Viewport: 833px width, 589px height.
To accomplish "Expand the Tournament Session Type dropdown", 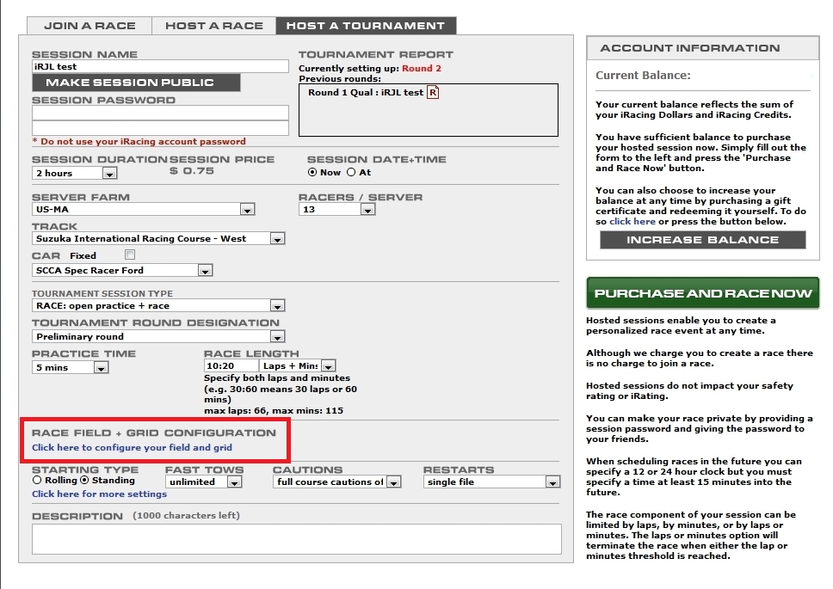I will click(x=158, y=305).
